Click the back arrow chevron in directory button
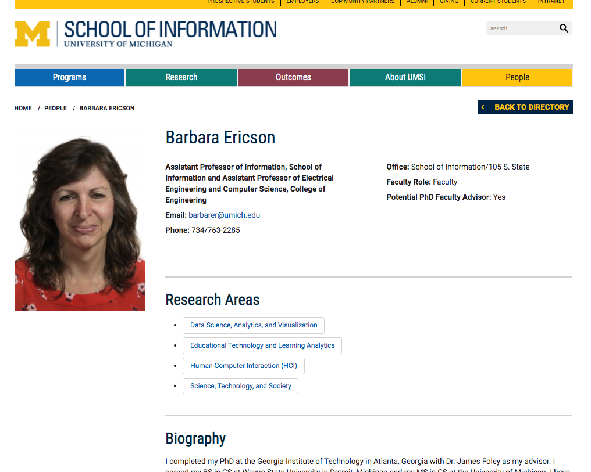 (483, 107)
